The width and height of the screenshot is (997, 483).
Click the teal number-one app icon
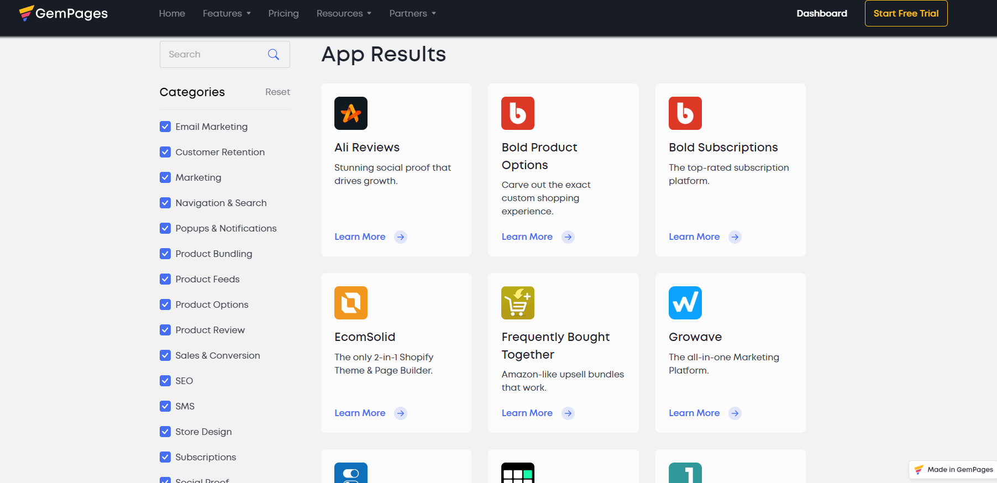(685, 473)
